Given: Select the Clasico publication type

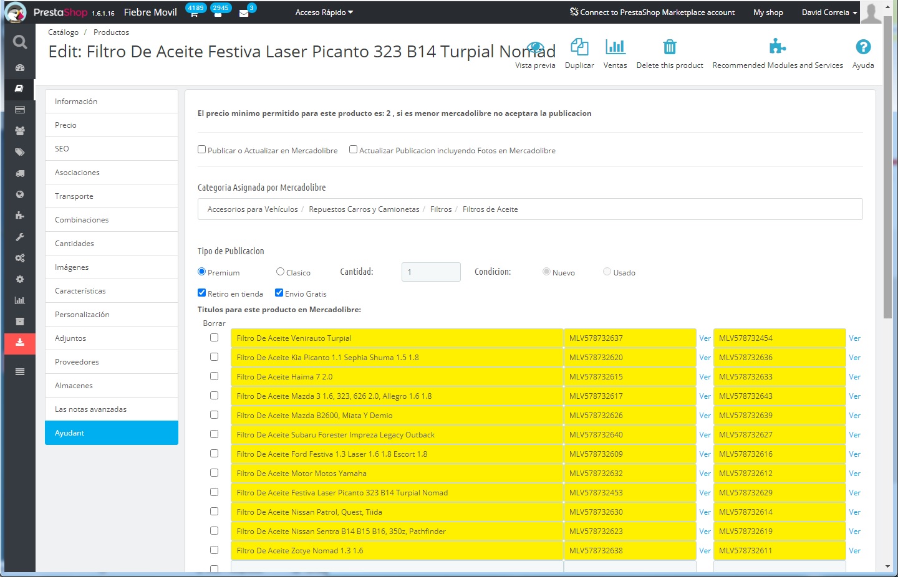Looking at the screenshot, I should (281, 272).
